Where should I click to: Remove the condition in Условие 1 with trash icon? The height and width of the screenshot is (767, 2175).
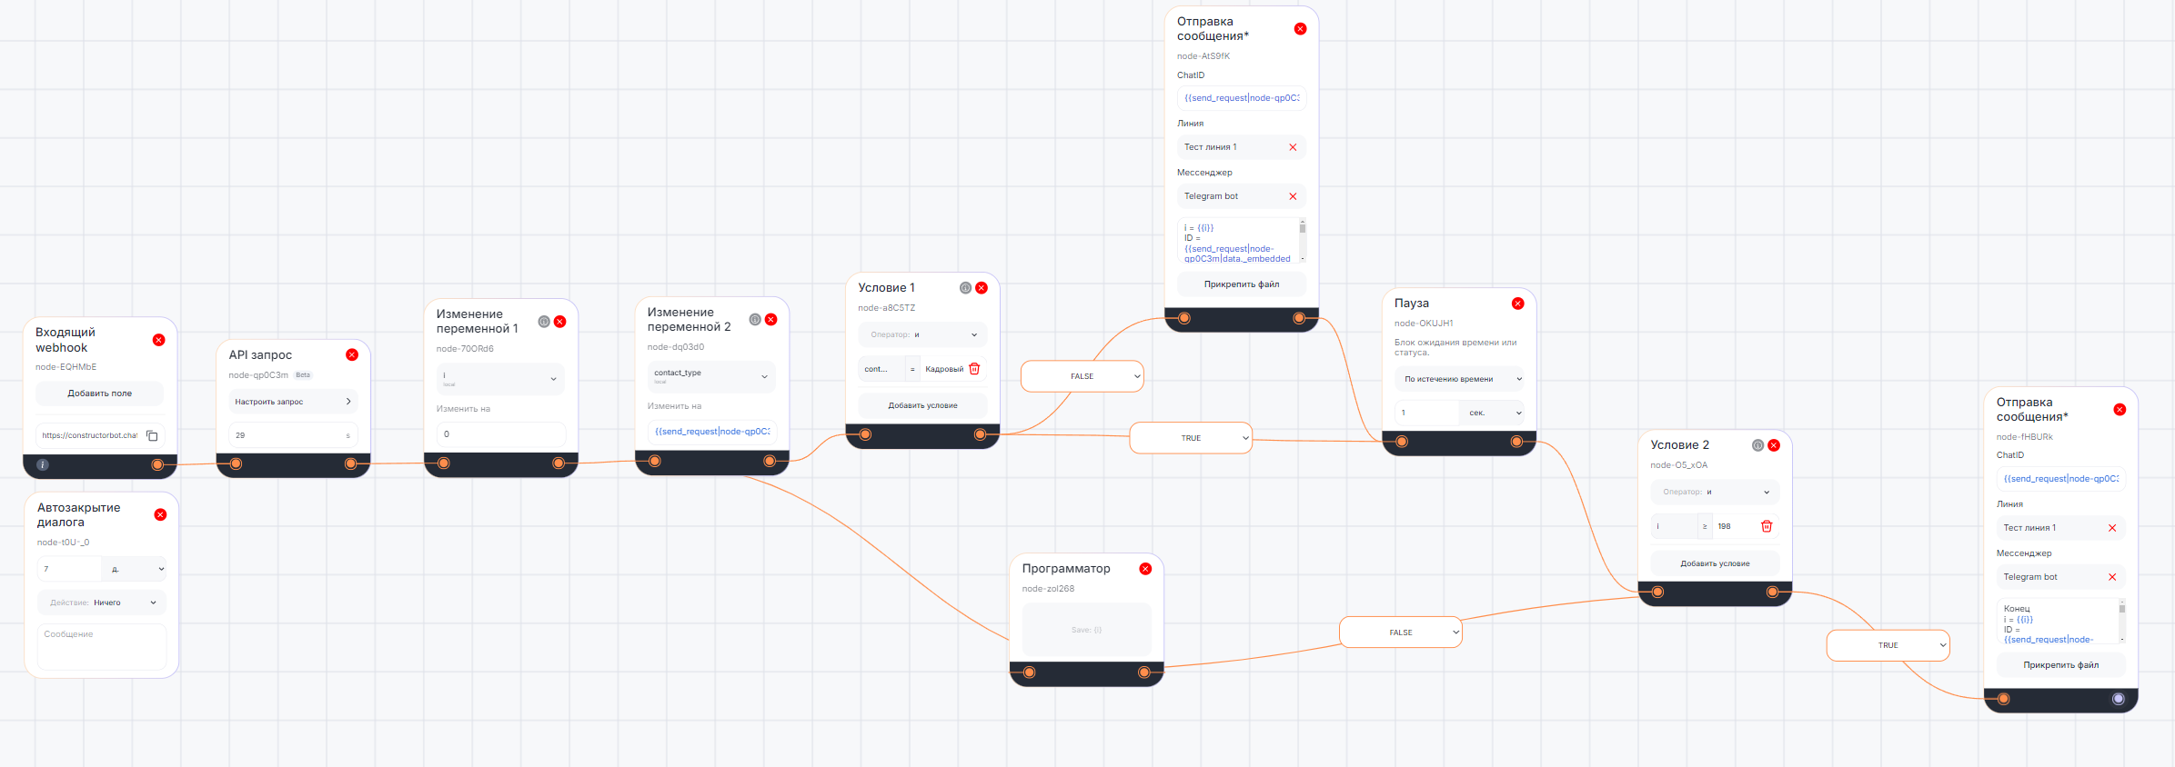pos(974,369)
